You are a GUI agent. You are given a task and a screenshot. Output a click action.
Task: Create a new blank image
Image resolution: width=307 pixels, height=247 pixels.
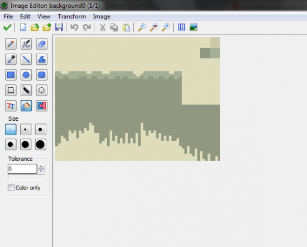[23, 27]
